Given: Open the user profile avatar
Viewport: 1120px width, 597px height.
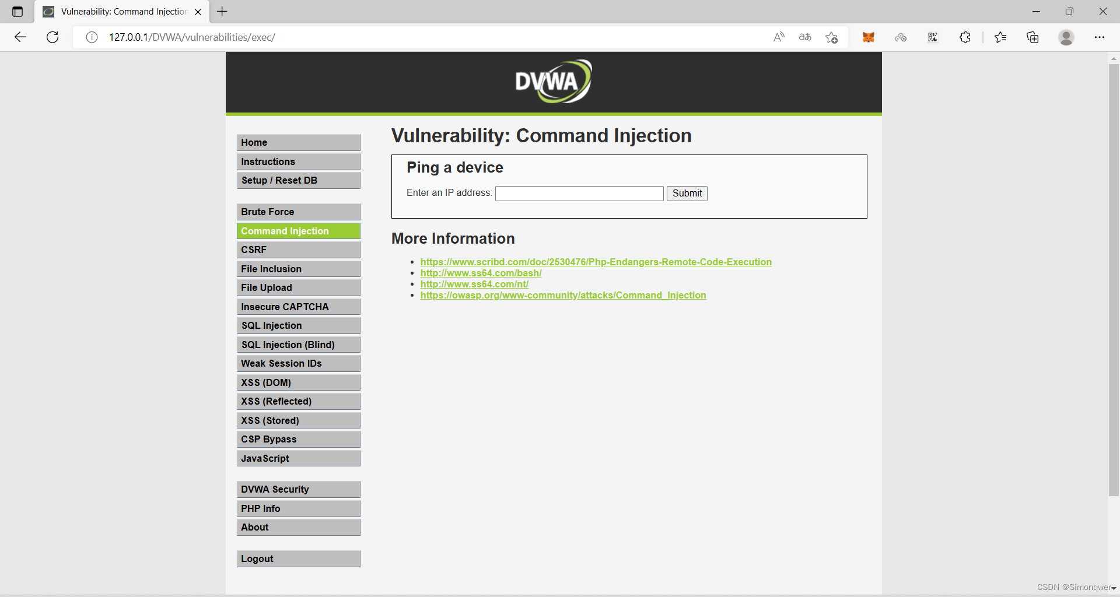Looking at the screenshot, I should point(1066,37).
